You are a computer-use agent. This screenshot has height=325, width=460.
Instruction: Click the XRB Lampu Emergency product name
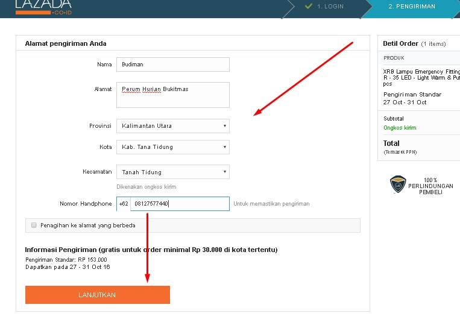click(x=421, y=78)
